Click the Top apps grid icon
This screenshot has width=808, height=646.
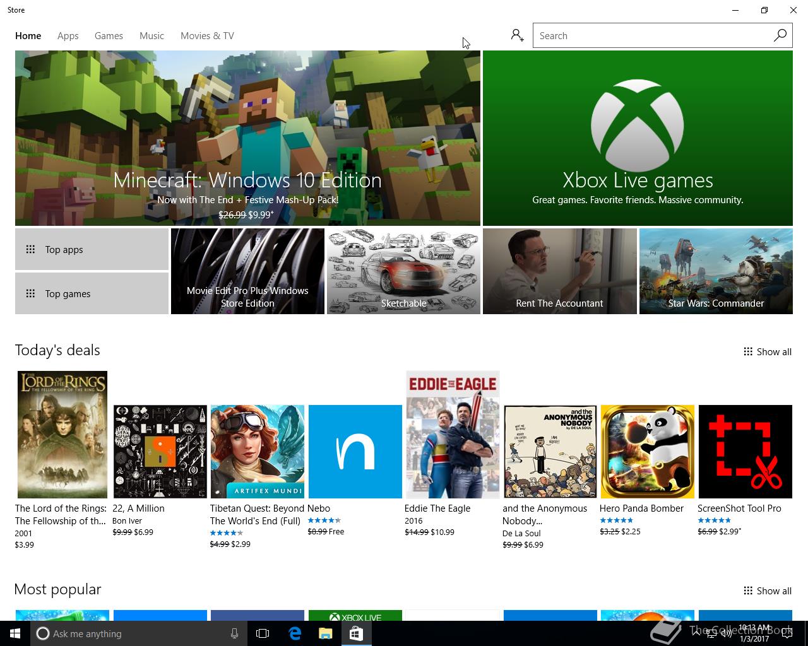(x=30, y=249)
